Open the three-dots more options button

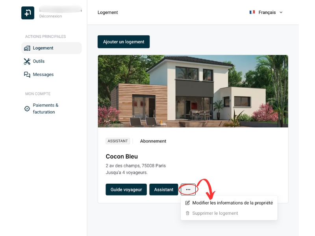coord(188,190)
